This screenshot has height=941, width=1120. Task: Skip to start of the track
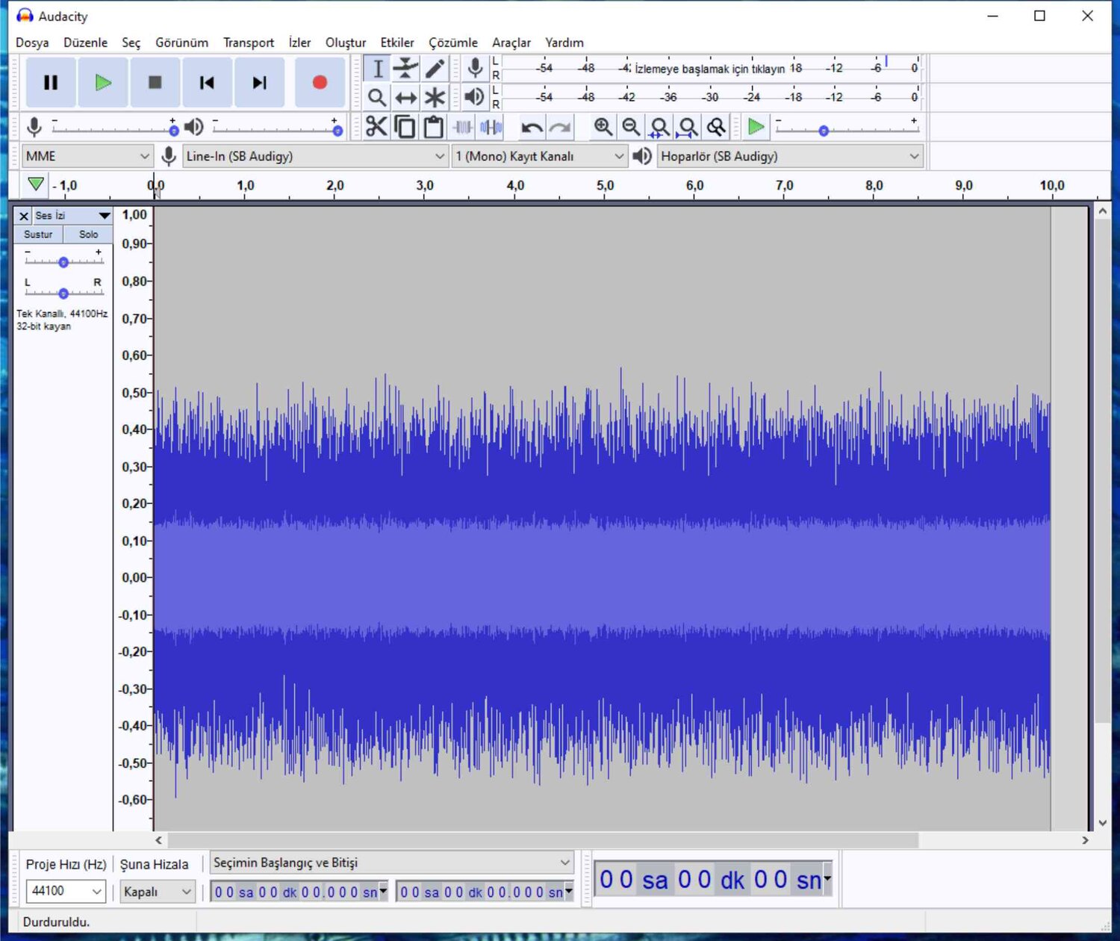pos(207,83)
